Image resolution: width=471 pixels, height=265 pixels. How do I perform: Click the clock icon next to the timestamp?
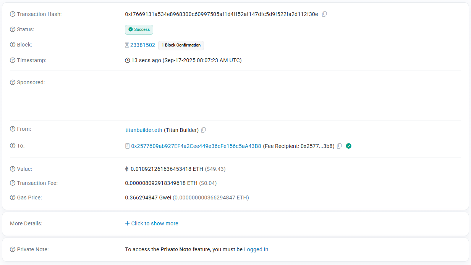coord(127,60)
